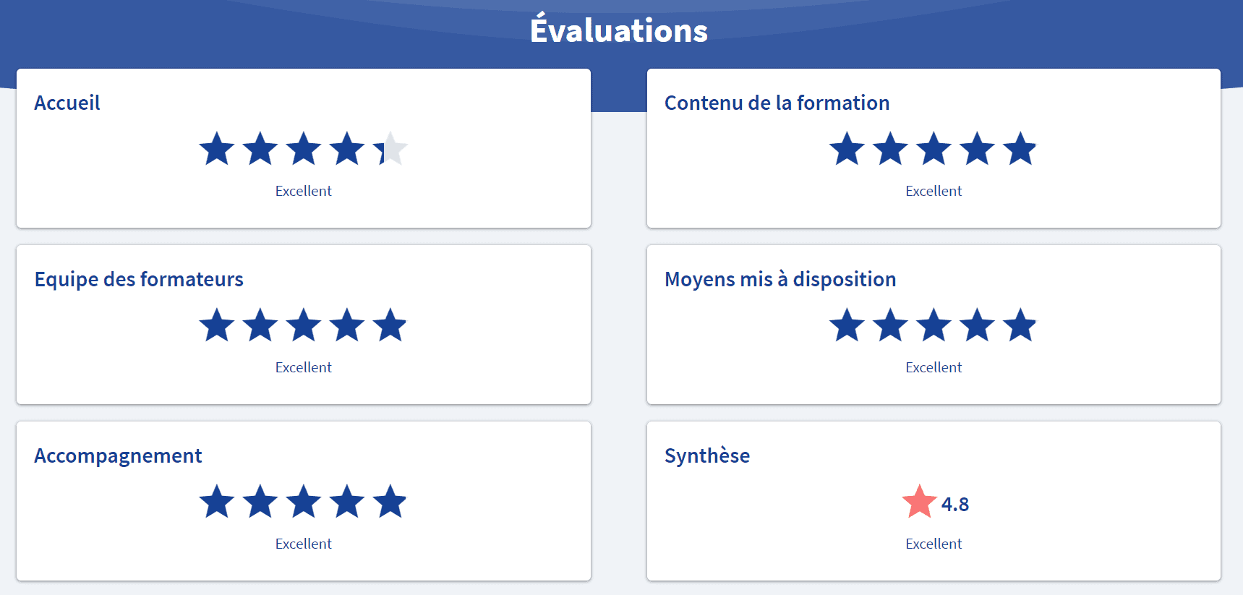The height and width of the screenshot is (595, 1243).
Task: Click the Moyens mis à disposition heading
Action: 780,280
